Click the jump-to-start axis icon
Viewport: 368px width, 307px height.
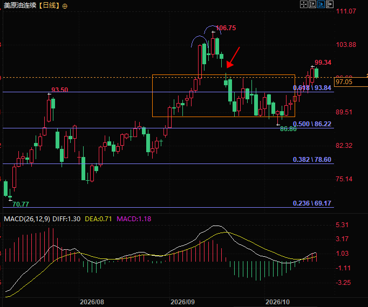coord(312,4)
